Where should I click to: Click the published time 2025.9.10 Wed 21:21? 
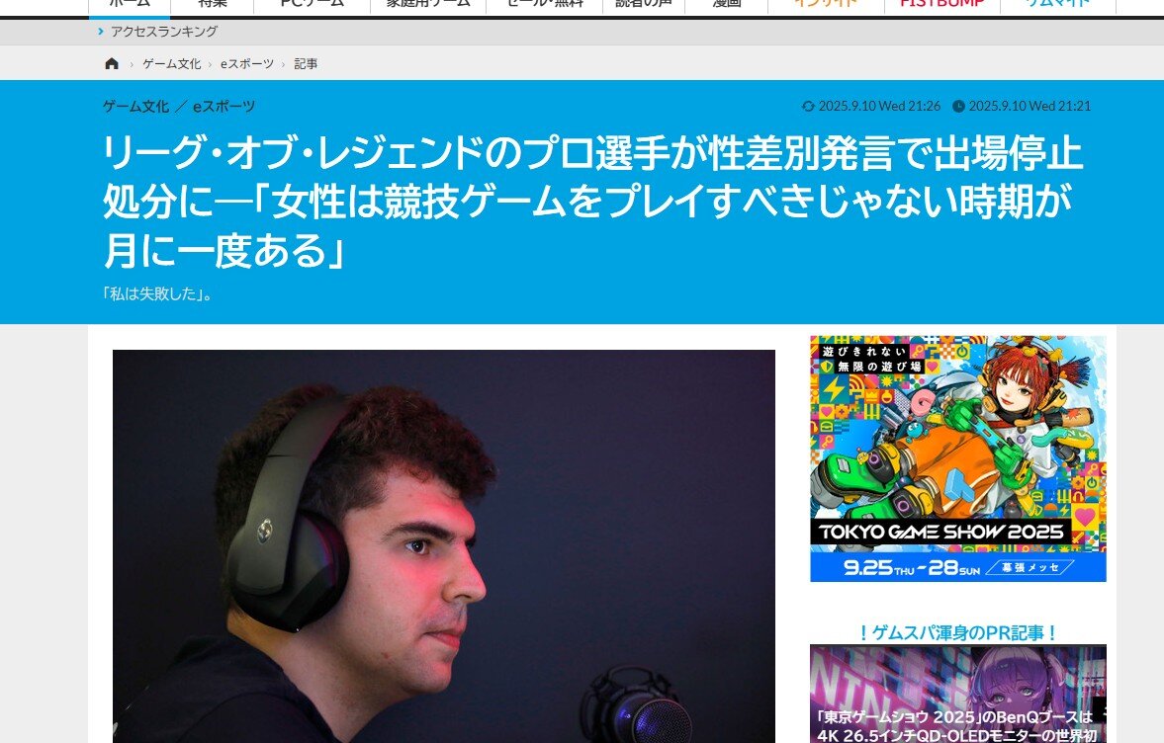(x=1030, y=106)
